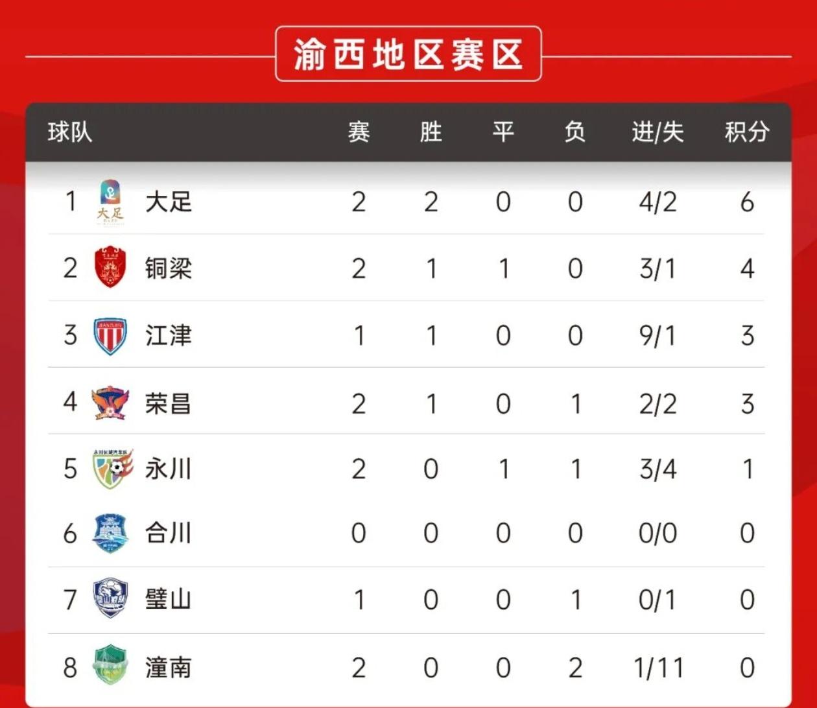This screenshot has height=708, width=817.
Task: Click the 胜 column header
Action: (431, 132)
